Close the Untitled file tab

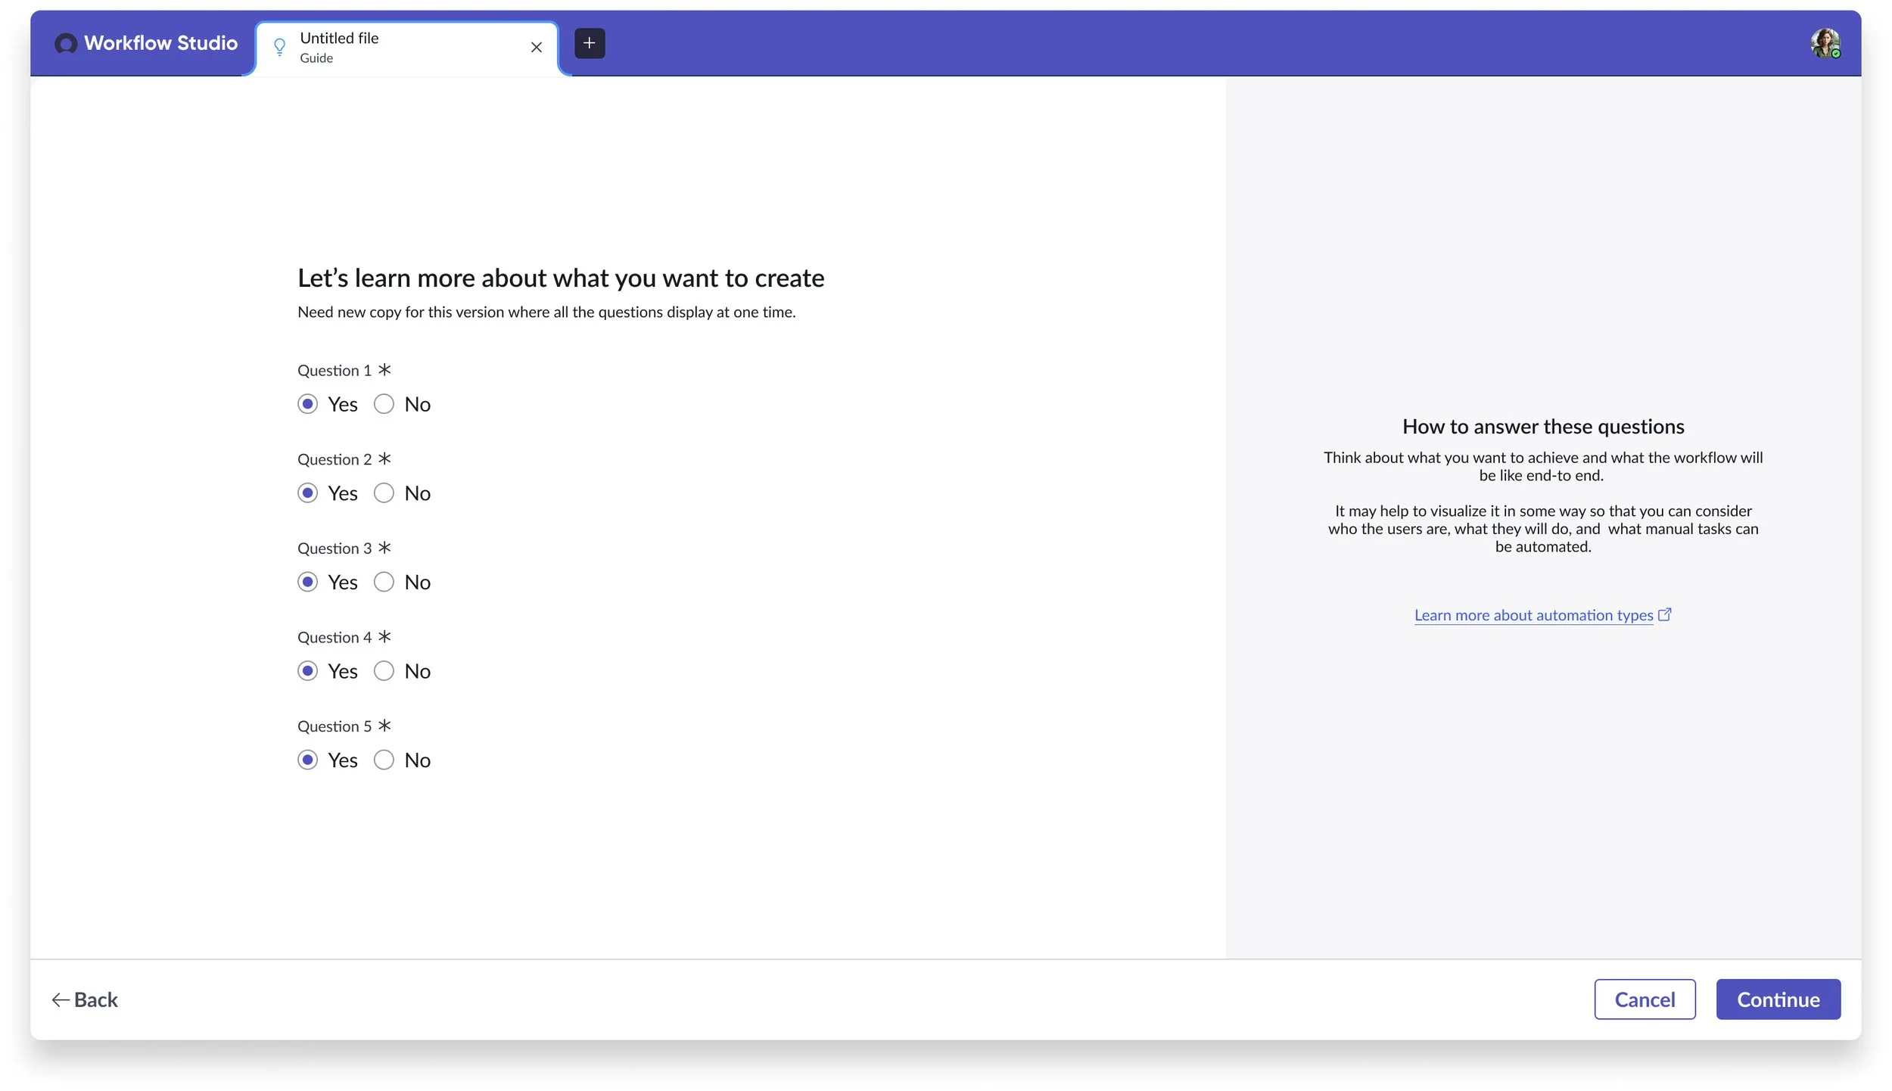tap(537, 47)
